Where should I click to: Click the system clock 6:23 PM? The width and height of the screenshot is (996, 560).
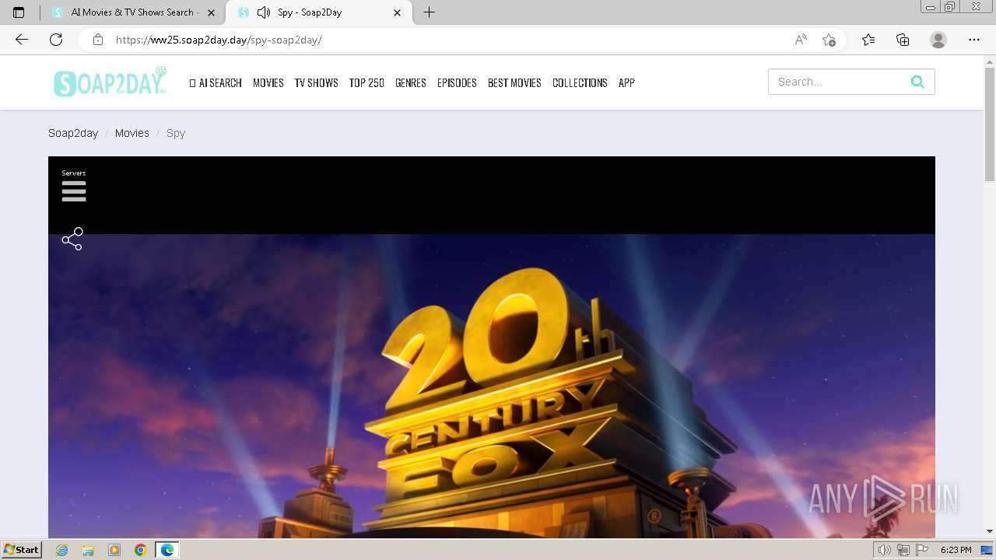click(956, 550)
